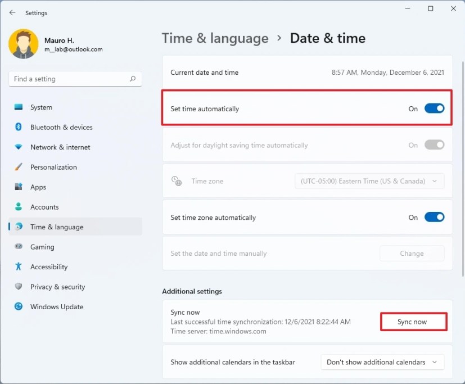Click the back arrow icon in Settings
The image size is (465, 384).
pyautogui.click(x=12, y=12)
